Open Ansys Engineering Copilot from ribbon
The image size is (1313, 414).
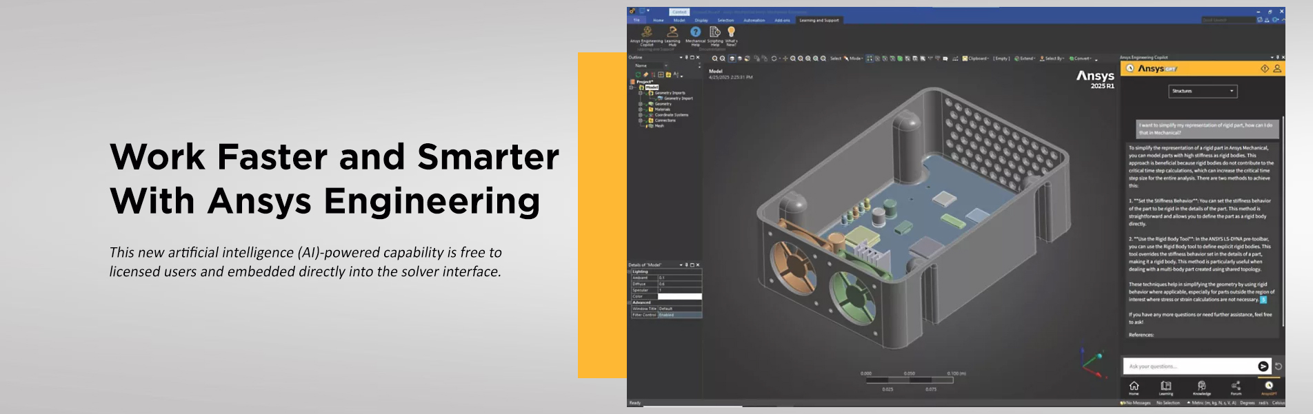[x=647, y=37]
